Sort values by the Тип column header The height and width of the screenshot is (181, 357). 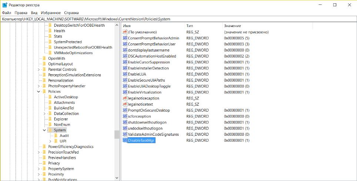[203, 26]
